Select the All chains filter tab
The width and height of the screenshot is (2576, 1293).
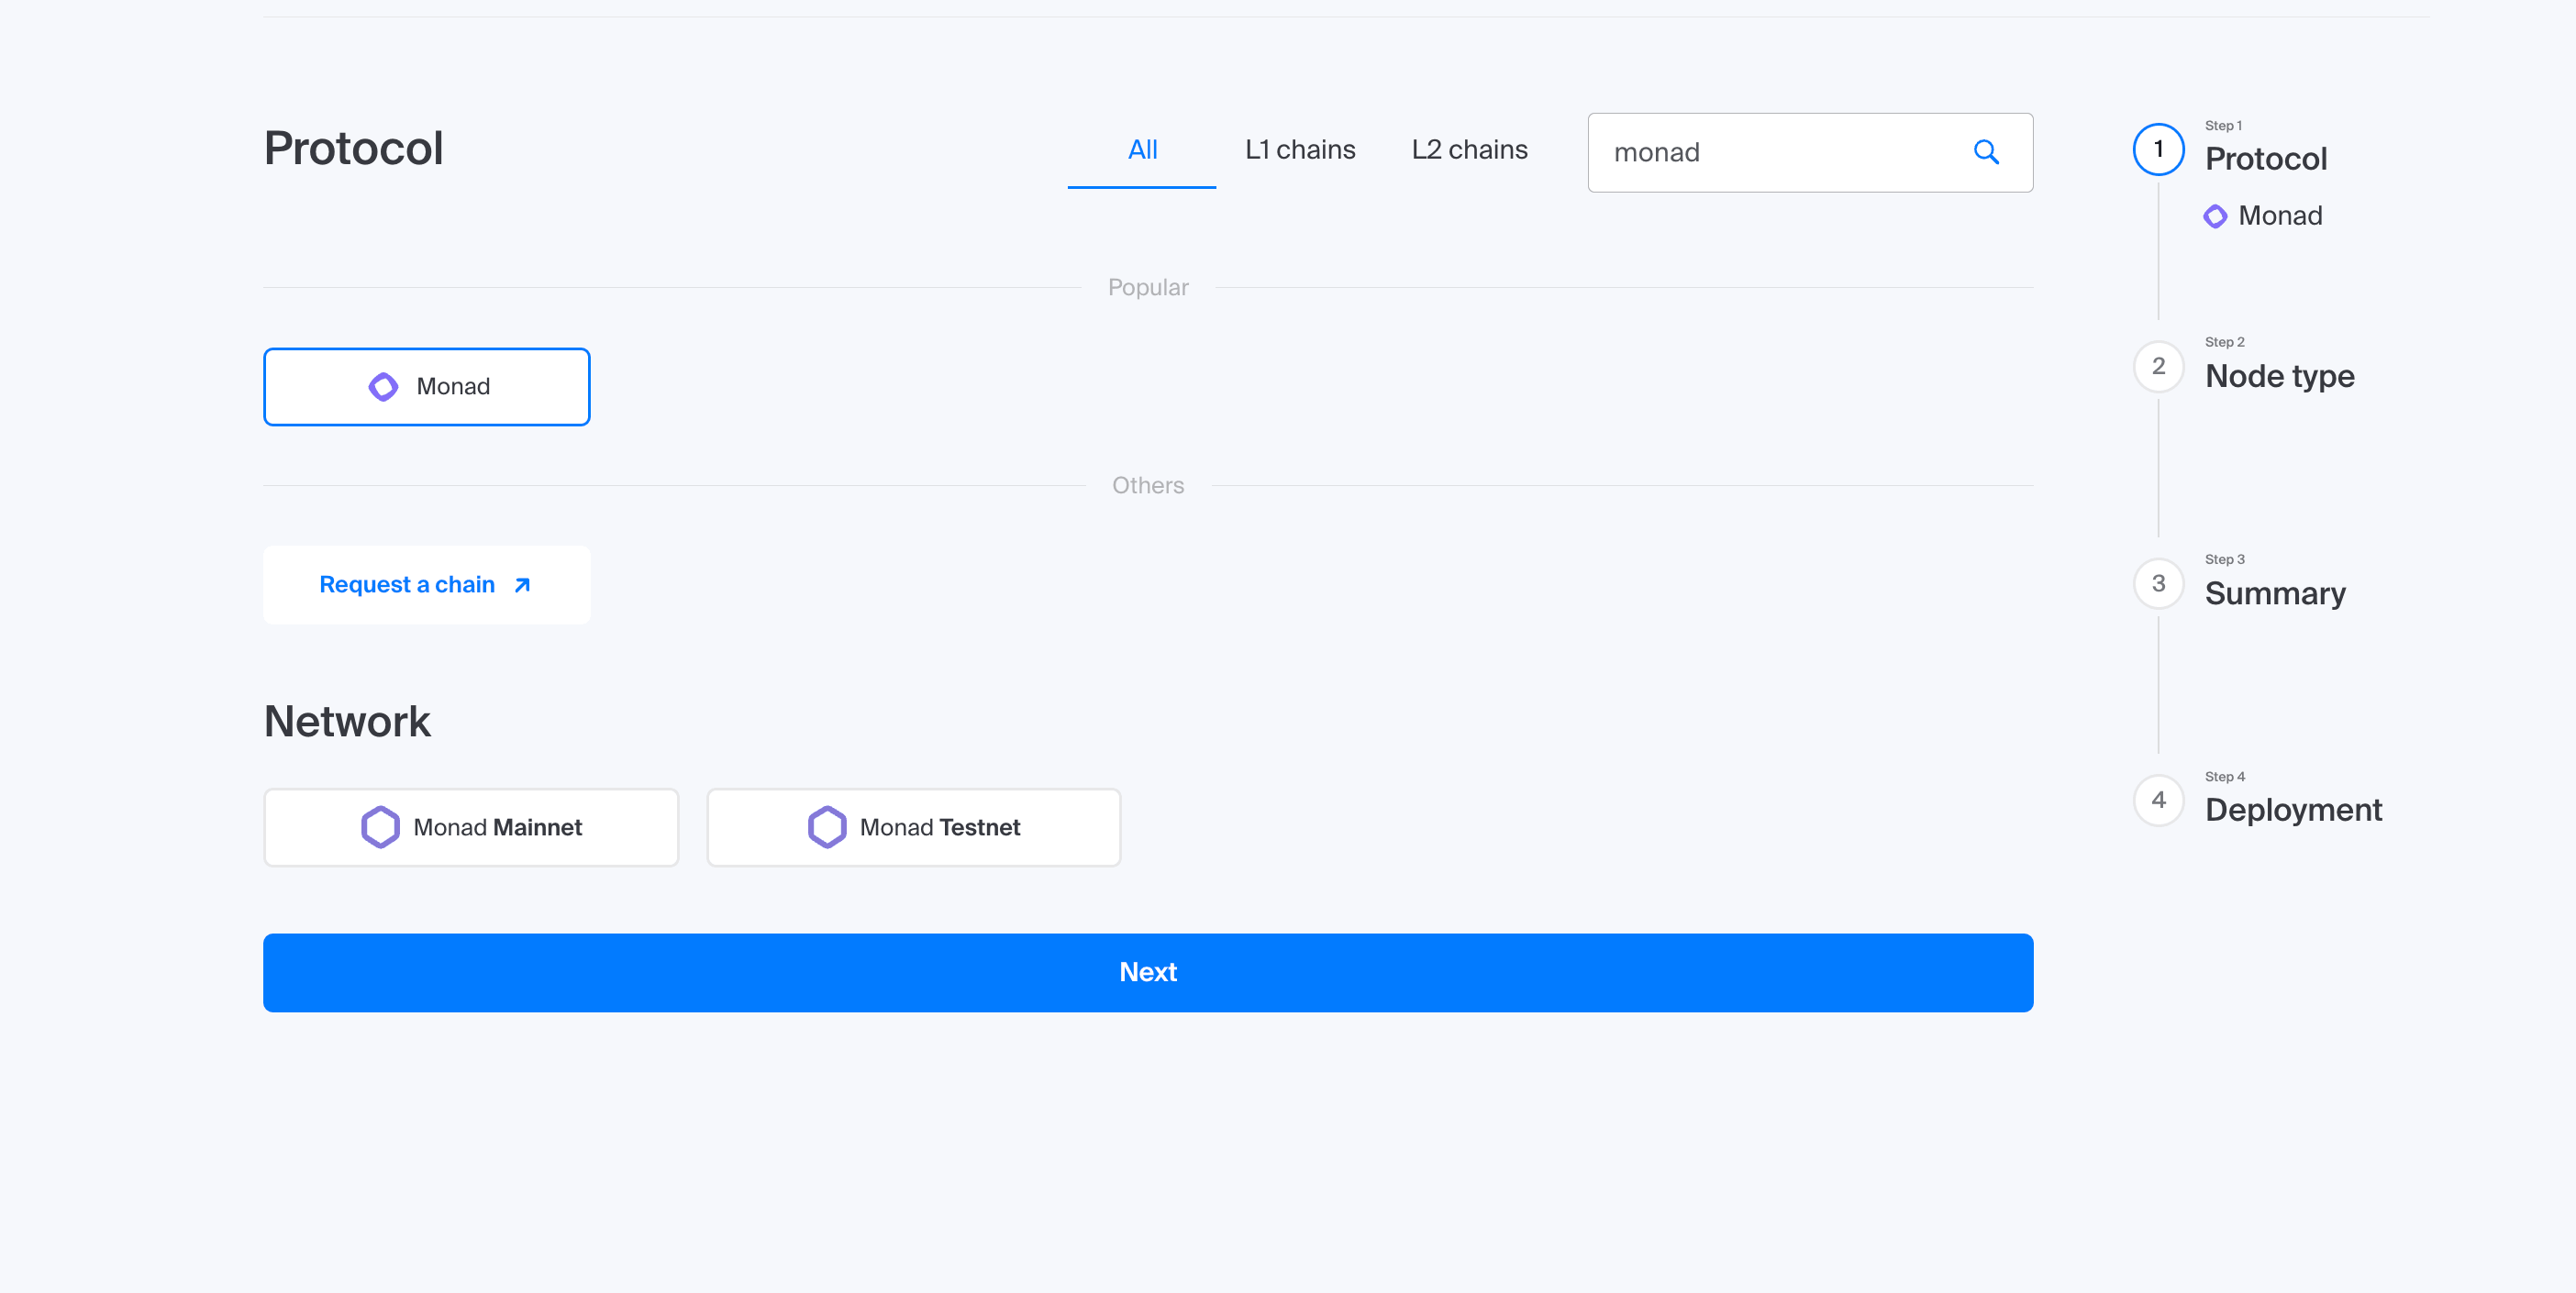pos(1141,149)
